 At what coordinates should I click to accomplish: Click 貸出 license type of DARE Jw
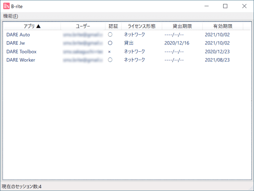[x=128, y=43]
